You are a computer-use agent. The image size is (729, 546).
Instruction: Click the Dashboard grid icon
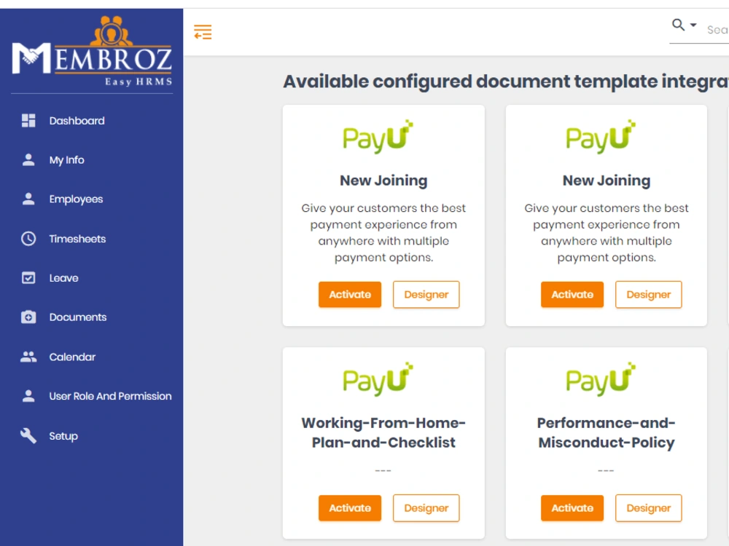(x=28, y=121)
